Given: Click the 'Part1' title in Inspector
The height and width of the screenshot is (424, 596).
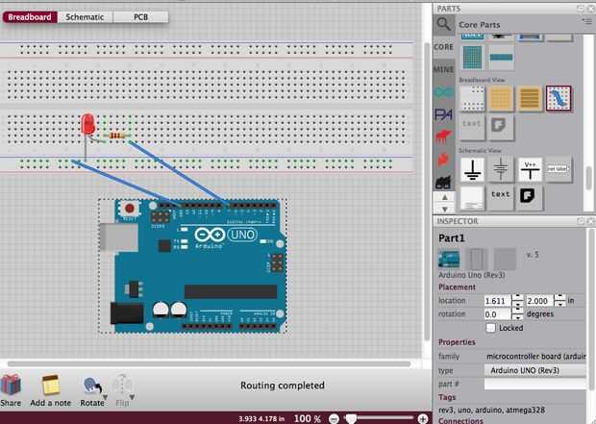Looking at the screenshot, I should pos(452,238).
